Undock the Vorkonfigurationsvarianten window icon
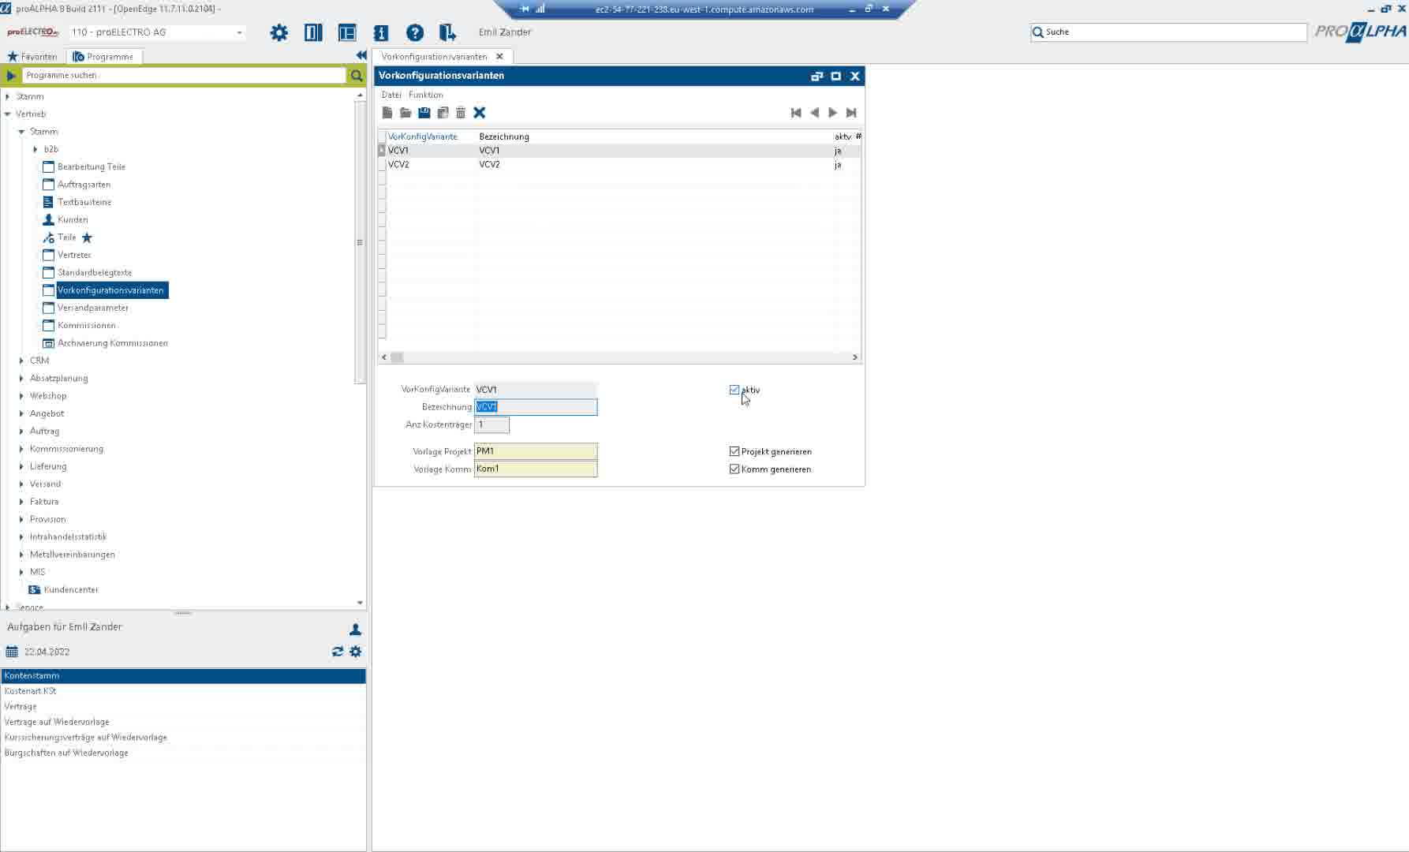 pos(817,76)
